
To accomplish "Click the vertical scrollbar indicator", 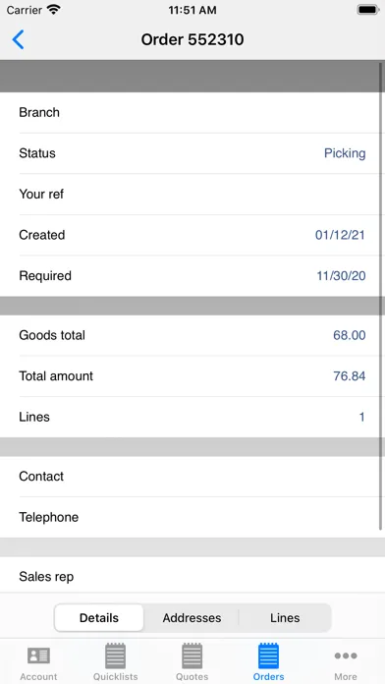I will [381, 297].
